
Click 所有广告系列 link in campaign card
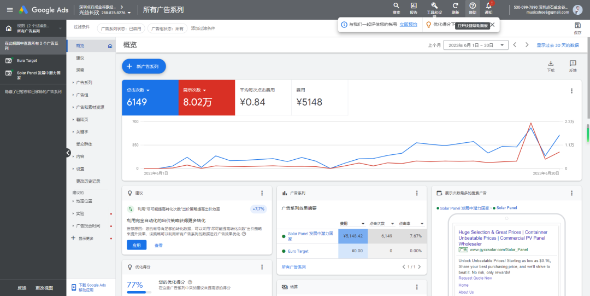[293, 267]
